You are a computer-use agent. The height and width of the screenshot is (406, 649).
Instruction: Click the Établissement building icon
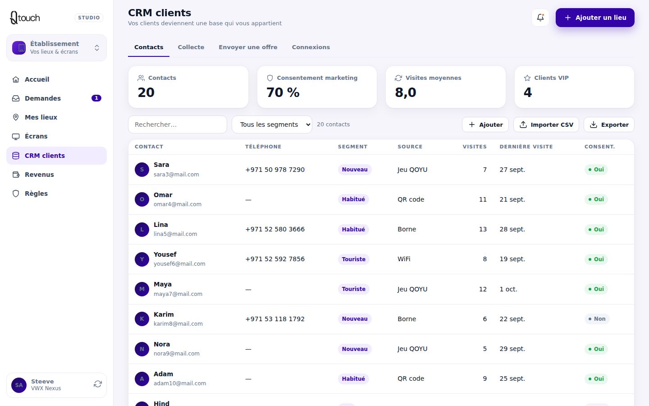click(19, 48)
